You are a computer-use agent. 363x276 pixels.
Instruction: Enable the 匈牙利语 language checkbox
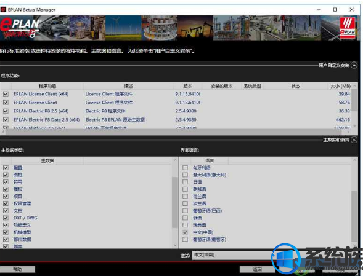[x=186, y=168]
